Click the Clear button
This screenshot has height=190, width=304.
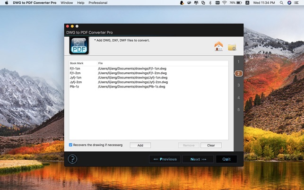pos(211,145)
